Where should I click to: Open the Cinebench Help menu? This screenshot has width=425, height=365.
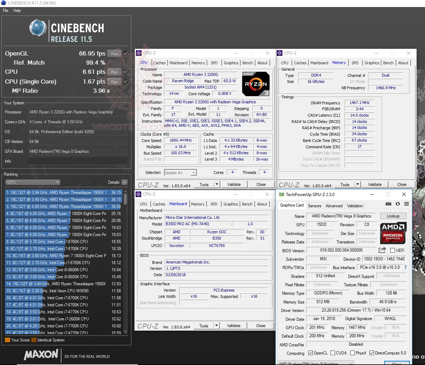coord(17,11)
